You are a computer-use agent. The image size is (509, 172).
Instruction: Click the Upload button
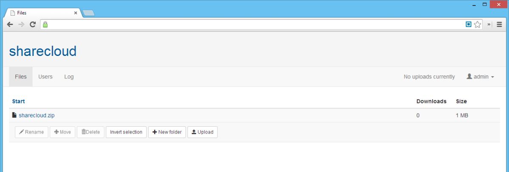(202, 132)
